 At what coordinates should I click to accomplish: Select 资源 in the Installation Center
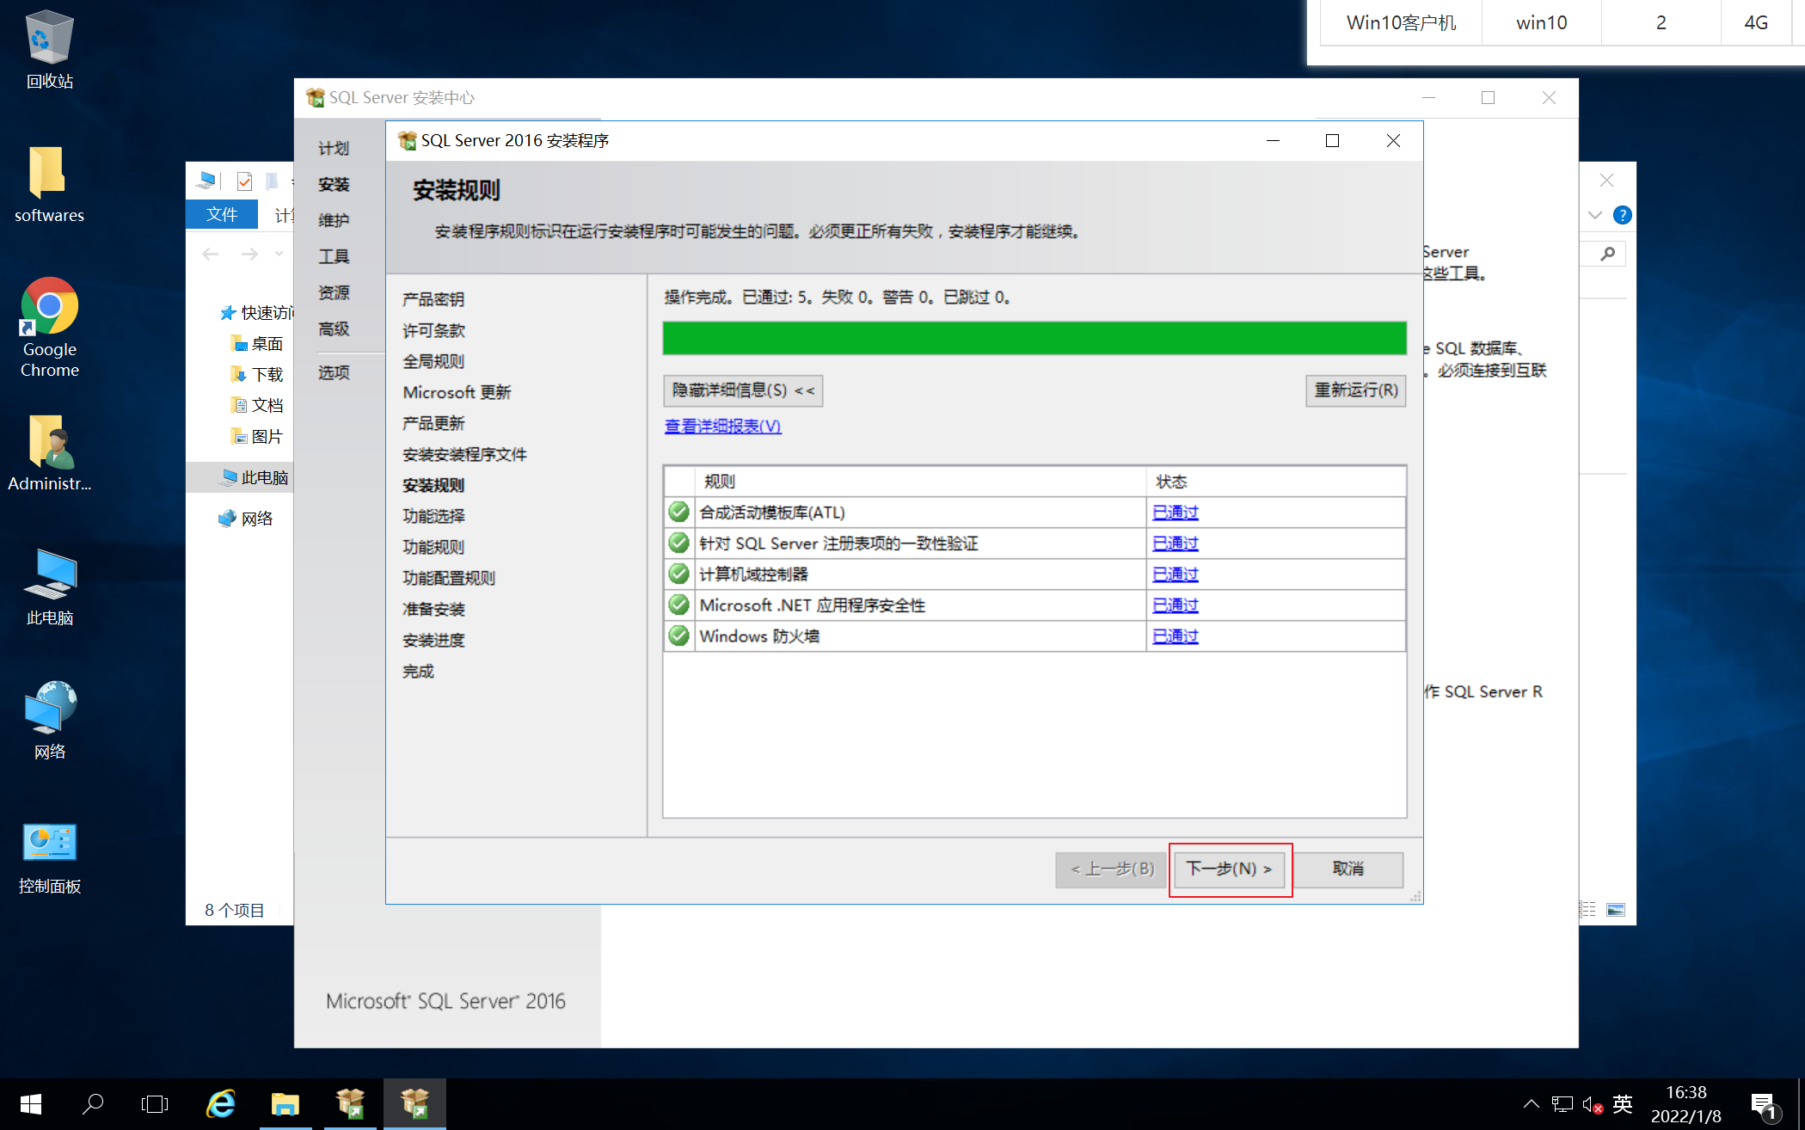[334, 292]
